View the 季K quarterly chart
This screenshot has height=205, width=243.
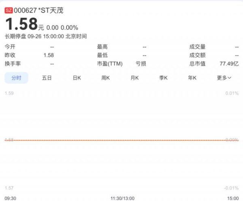tap(163, 78)
